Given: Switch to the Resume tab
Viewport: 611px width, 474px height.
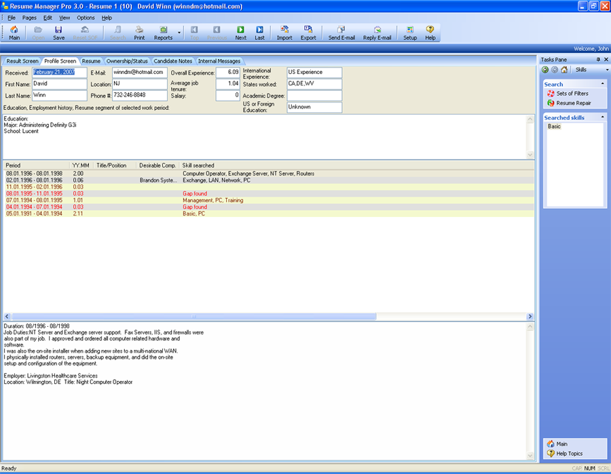Looking at the screenshot, I should point(91,61).
